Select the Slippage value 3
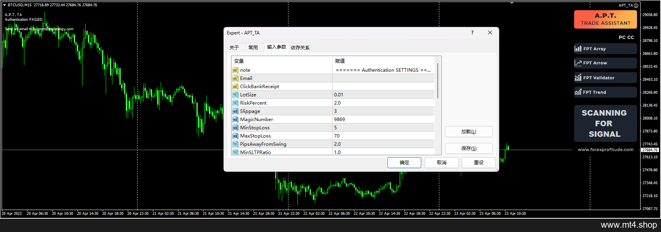 click(x=384, y=111)
